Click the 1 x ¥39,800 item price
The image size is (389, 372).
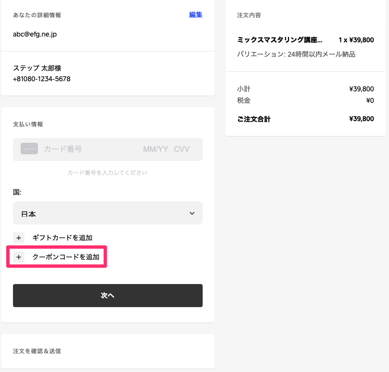356,40
